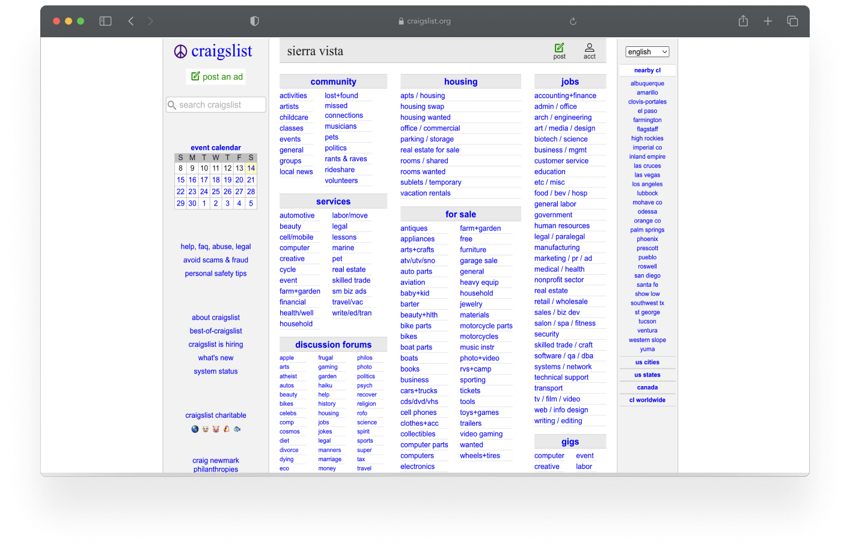Click the search craigslist field
The height and width of the screenshot is (552, 850).
(216, 105)
